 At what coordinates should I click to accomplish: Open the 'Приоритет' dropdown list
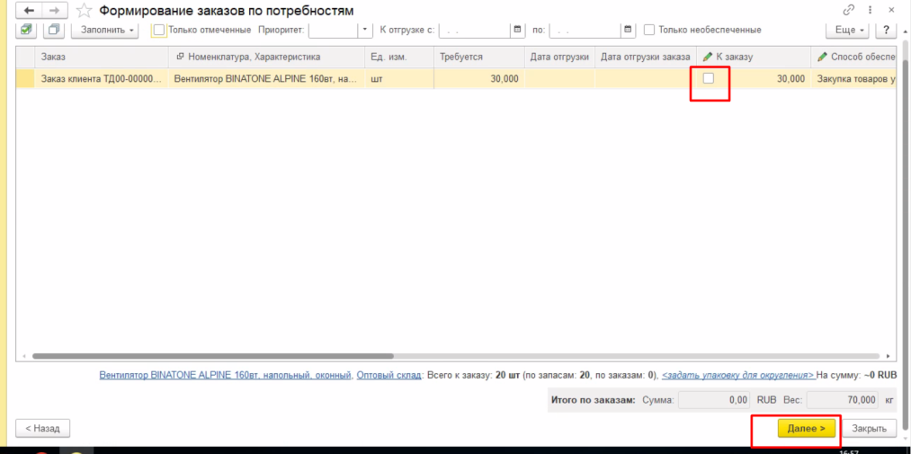click(x=365, y=30)
